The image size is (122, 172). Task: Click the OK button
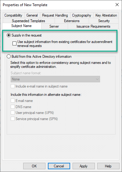(x=34, y=166)
